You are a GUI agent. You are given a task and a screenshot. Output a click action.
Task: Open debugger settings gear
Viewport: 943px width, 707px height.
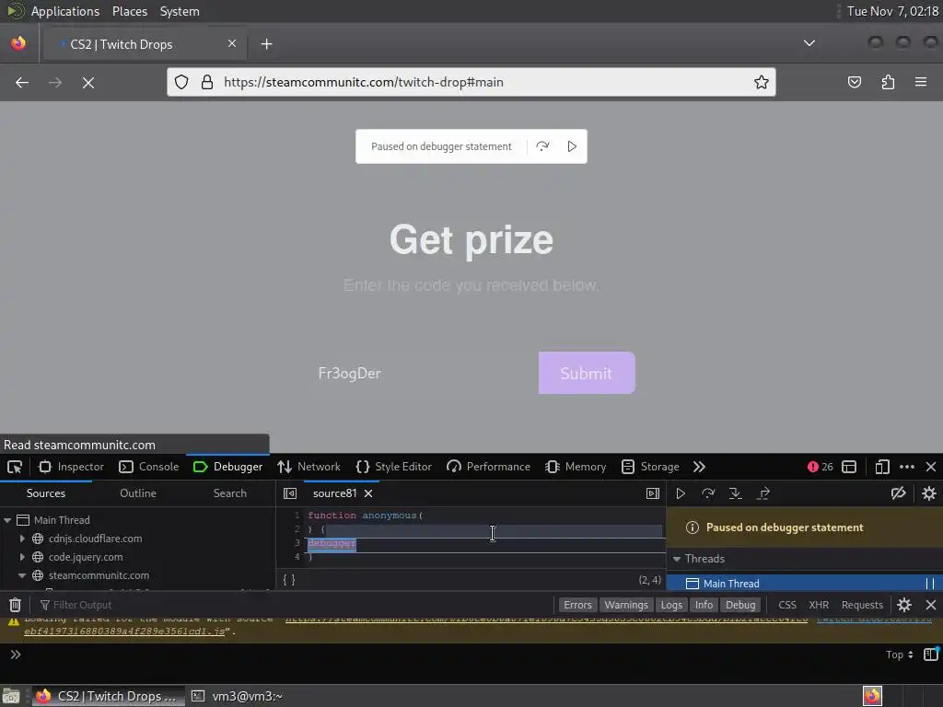(x=928, y=493)
